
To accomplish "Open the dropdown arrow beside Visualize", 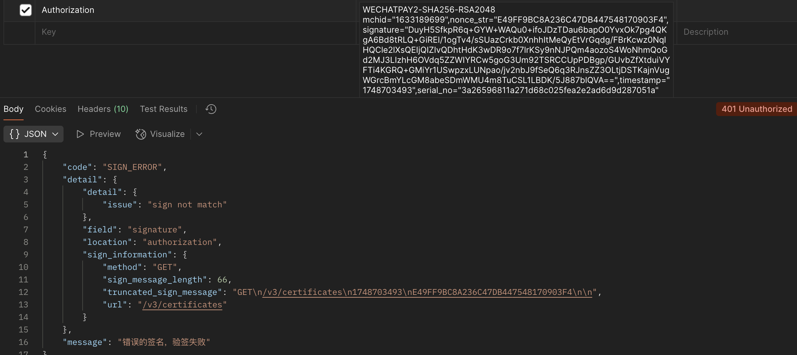I will click(199, 134).
